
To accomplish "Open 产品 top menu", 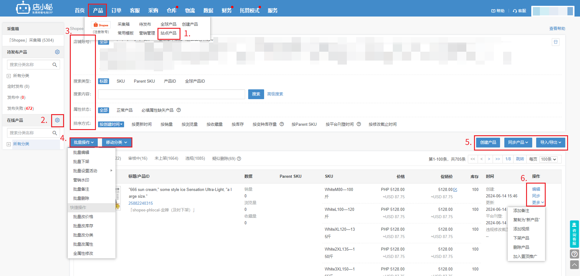I will [98, 10].
